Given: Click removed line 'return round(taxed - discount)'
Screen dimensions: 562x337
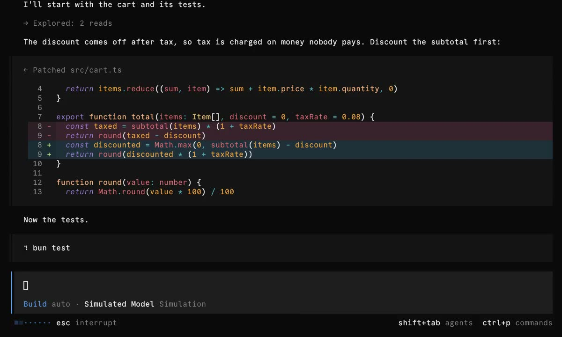Looking at the screenshot, I should pyautogui.click(x=290, y=135).
